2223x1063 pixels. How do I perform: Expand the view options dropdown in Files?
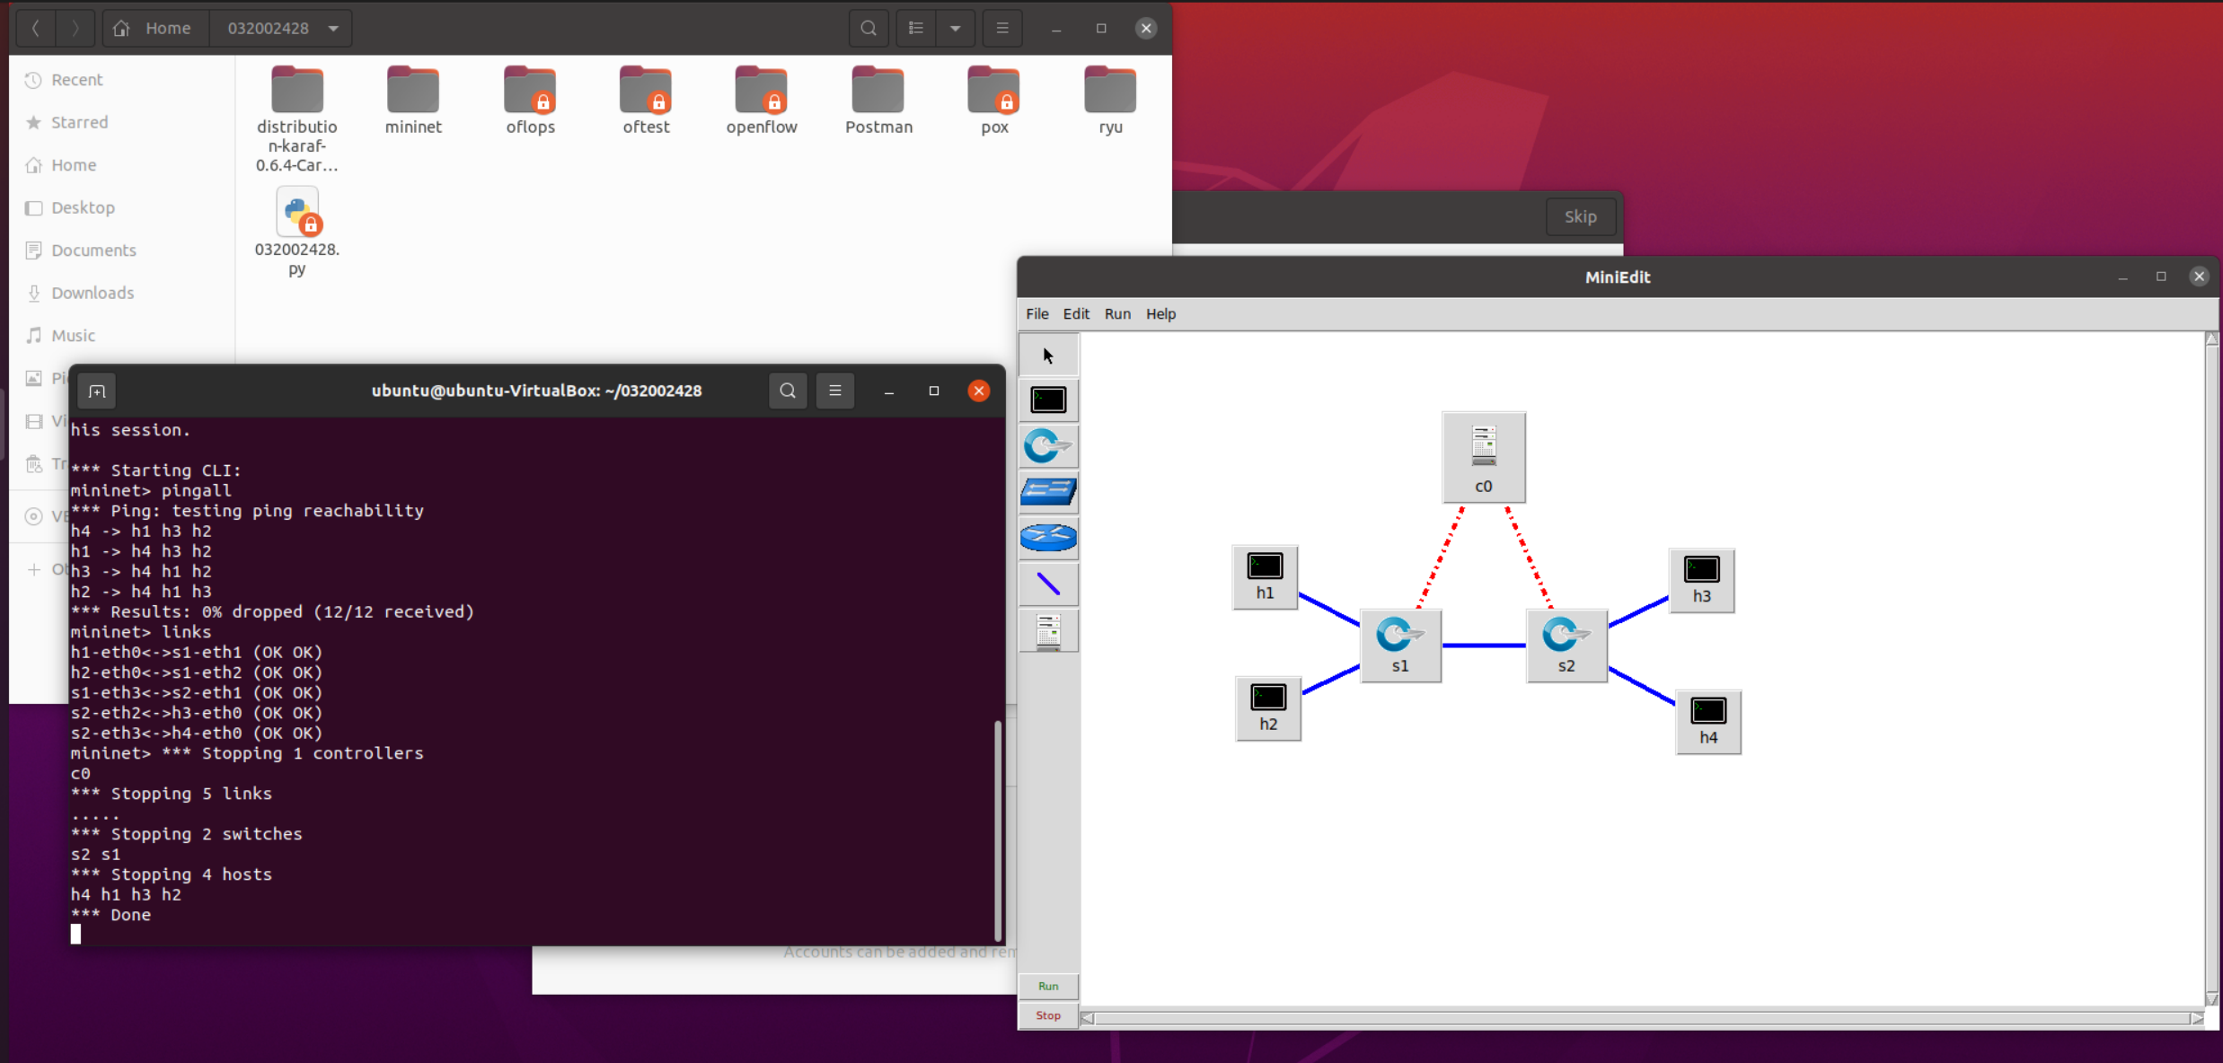(x=956, y=29)
